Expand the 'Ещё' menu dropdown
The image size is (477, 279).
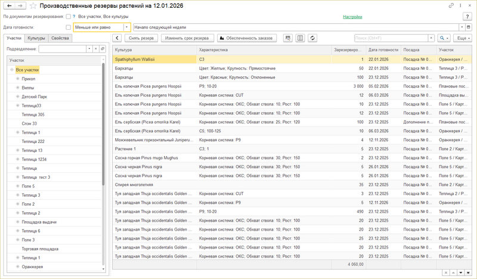pyautogui.click(x=461, y=38)
